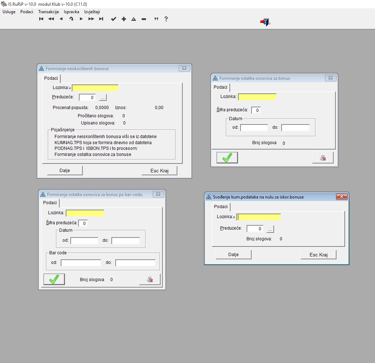Viewport: 375px width, 363px height.
Task: Click the exit door icon in toolbar
Action: [265, 22]
